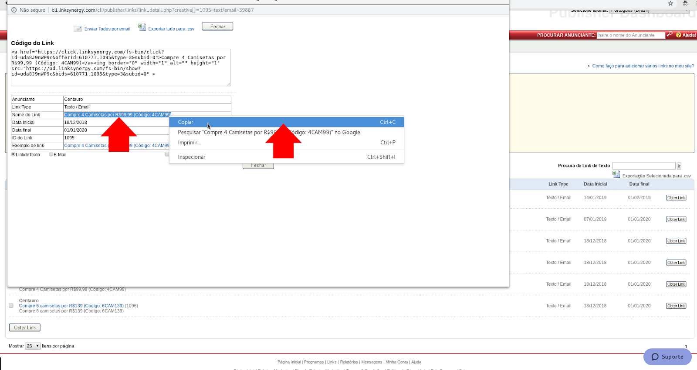The width and height of the screenshot is (697, 370).
Task: Click the Ajuda footer link
Action: pyautogui.click(x=416, y=362)
